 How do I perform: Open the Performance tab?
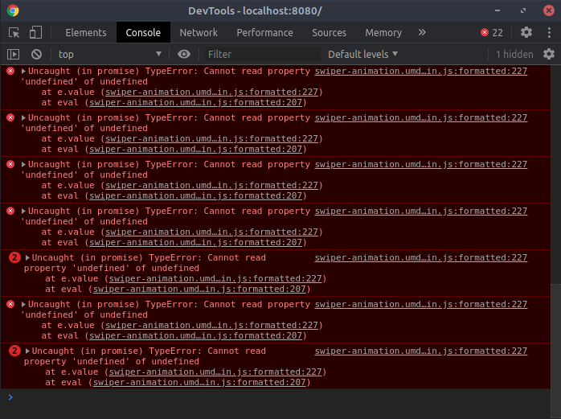click(264, 33)
